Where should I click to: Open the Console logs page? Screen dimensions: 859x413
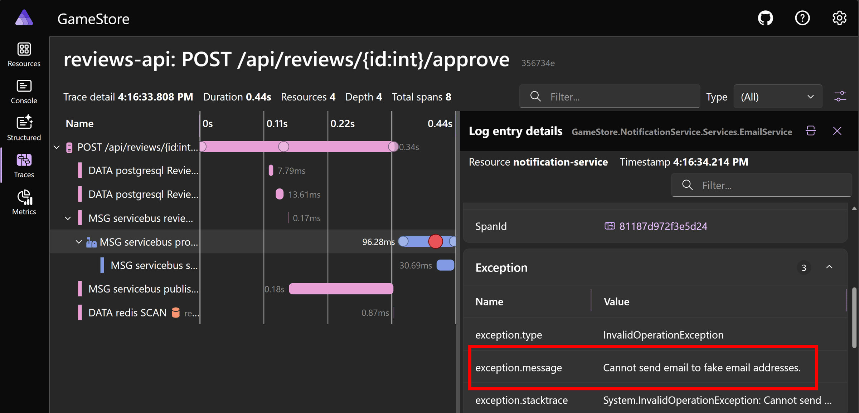click(x=24, y=92)
